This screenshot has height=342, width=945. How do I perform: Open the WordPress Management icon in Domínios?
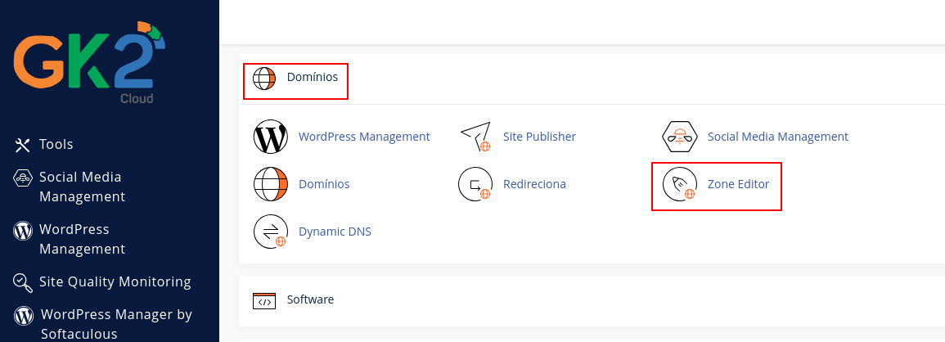pyautogui.click(x=271, y=137)
